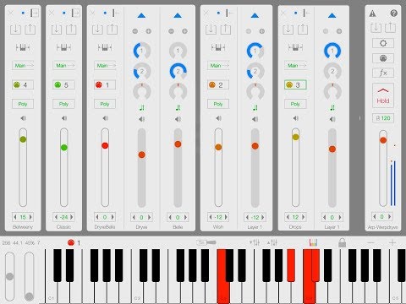Open key range icon on the Drops strip
This screenshot has width=406, height=304.
tap(295, 47)
